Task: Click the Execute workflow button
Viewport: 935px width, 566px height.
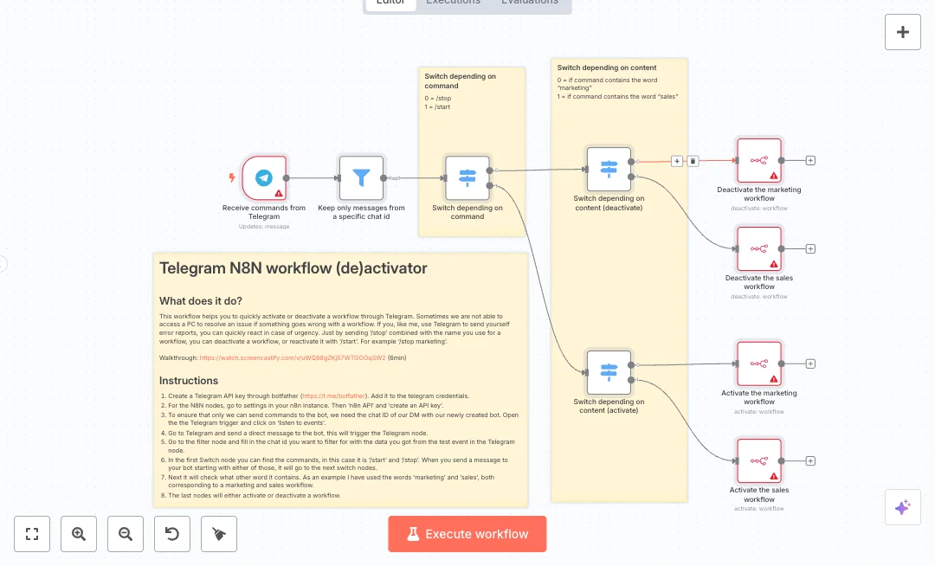Action: click(467, 534)
